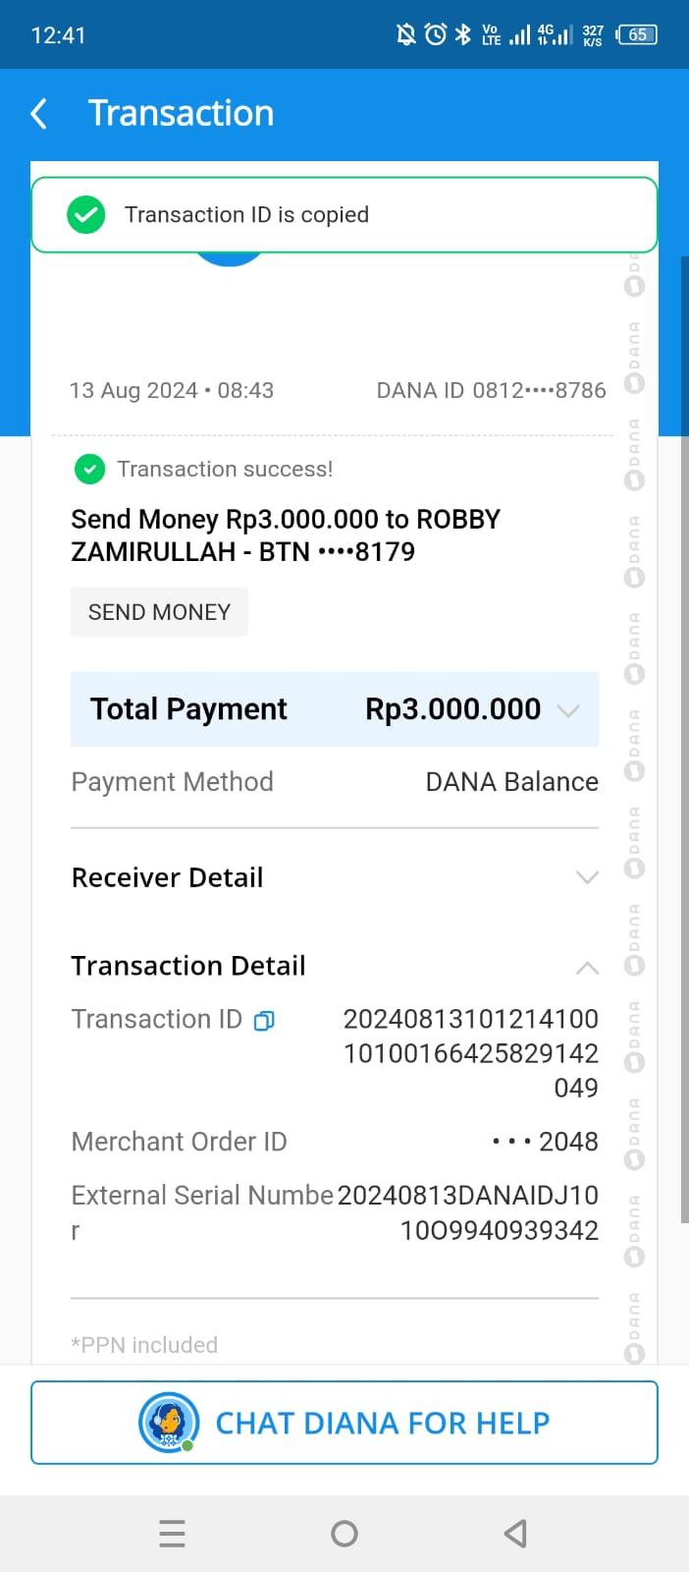This screenshot has width=689, height=1572.
Task: Tap the green Transaction success checkmark
Action: click(x=89, y=470)
